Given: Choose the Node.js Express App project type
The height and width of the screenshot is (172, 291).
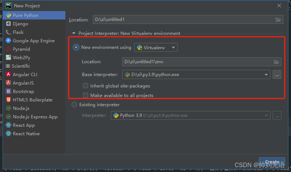Looking at the screenshot, I should pos(34,117).
